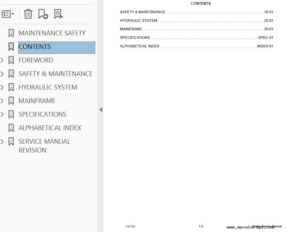The width and height of the screenshot is (289, 232).
Task: Go to the ALPHABETICAL INDEX bookmark
Action: (x=50, y=128)
